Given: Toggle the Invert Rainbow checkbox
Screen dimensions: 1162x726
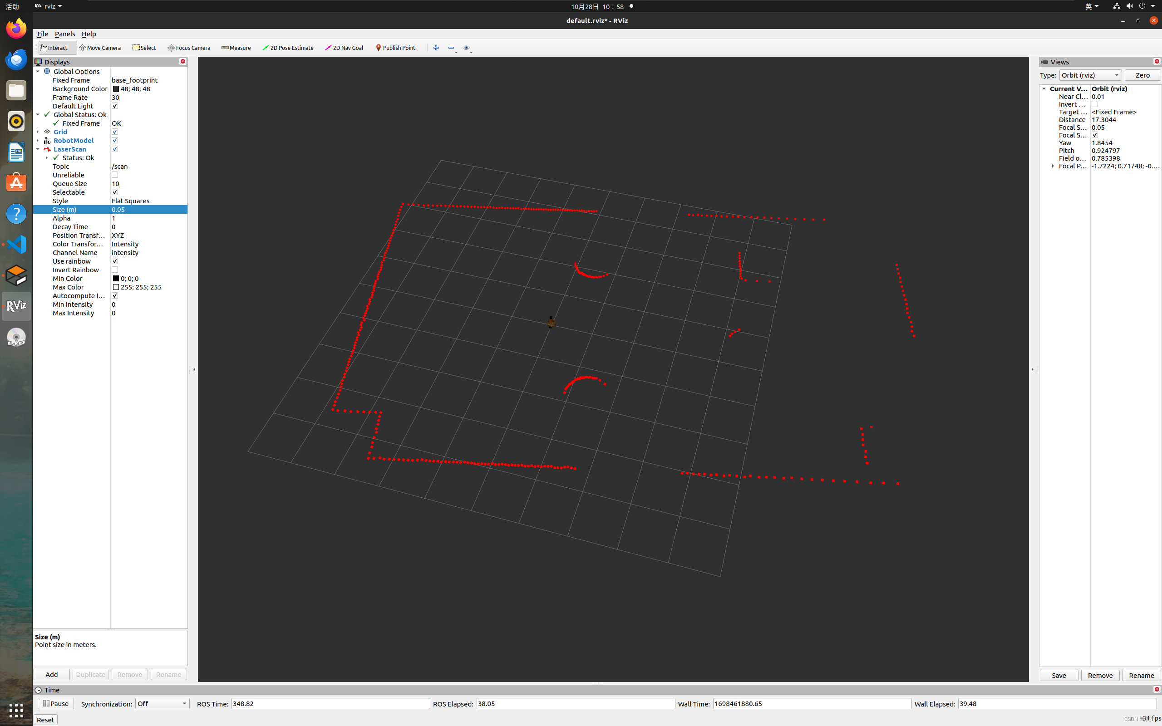Looking at the screenshot, I should pyautogui.click(x=115, y=270).
